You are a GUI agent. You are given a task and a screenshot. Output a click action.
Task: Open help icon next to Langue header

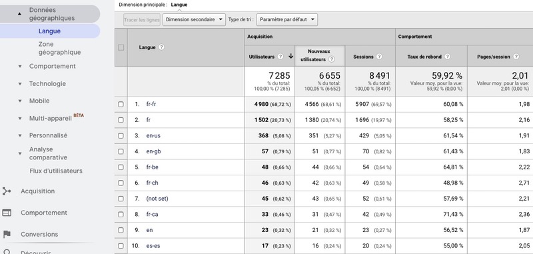161,47
